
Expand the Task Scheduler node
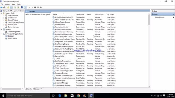click(4, 16)
